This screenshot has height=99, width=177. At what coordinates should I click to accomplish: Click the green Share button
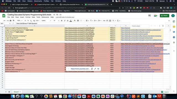click(165, 16)
